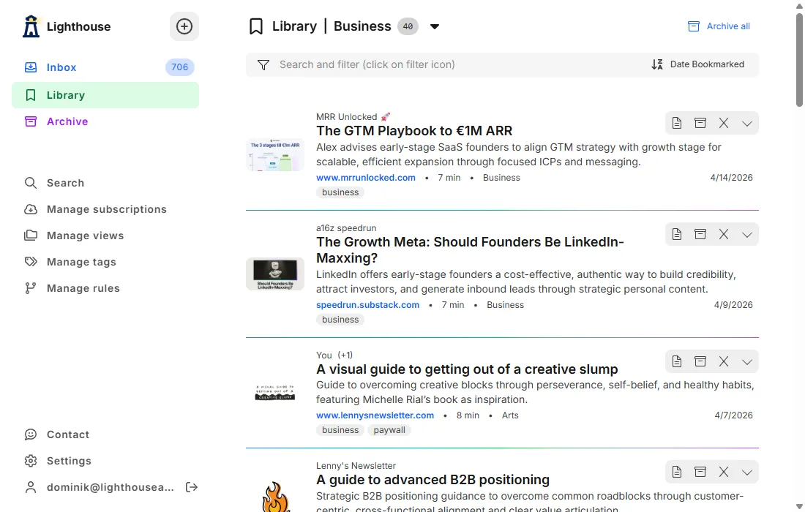Open document view for GTM Playbook article

point(677,123)
